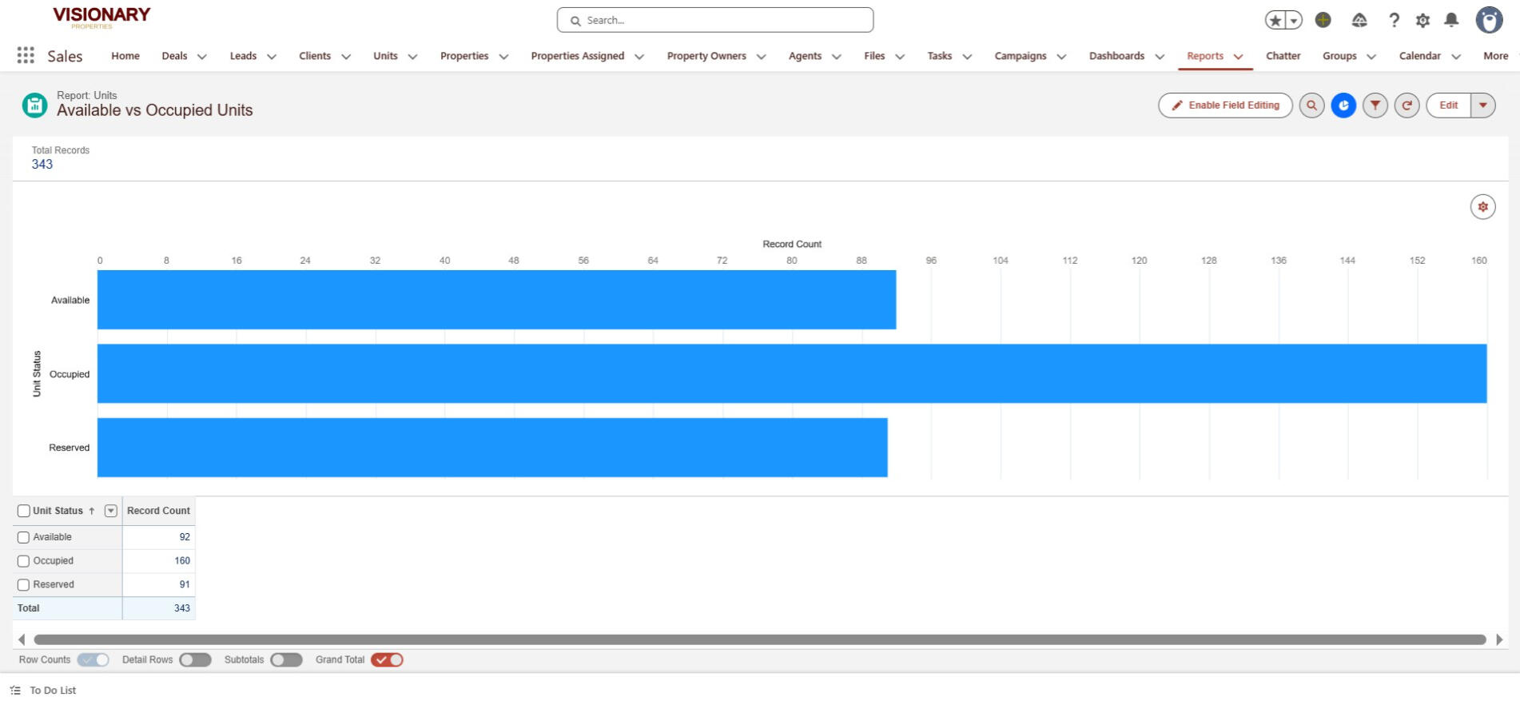This screenshot has width=1520, height=705.
Task: Toggle the Detail Rows switch
Action: 195,660
